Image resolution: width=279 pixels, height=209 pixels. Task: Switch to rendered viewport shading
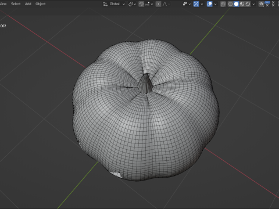(248, 4)
